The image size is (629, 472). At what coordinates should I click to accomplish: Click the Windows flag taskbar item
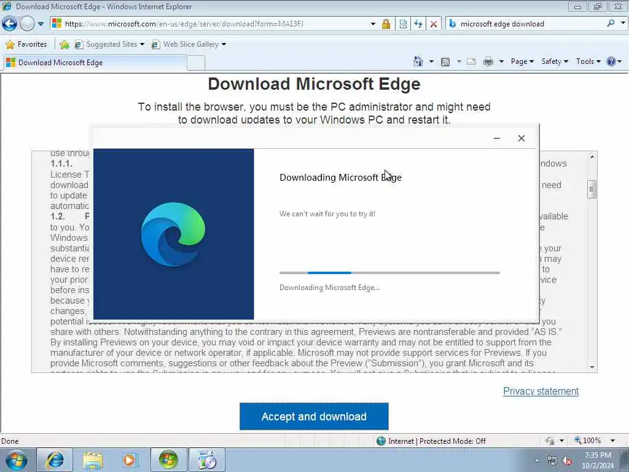click(168, 460)
